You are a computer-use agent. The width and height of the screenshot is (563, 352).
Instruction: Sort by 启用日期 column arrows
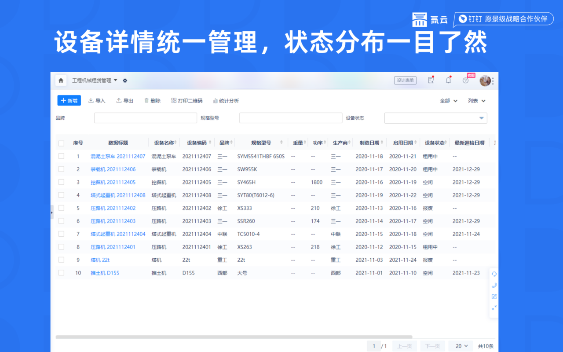coord(415,143)
